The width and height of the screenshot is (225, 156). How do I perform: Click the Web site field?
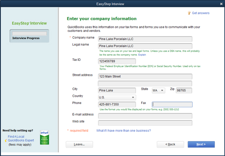click(145, 123)
